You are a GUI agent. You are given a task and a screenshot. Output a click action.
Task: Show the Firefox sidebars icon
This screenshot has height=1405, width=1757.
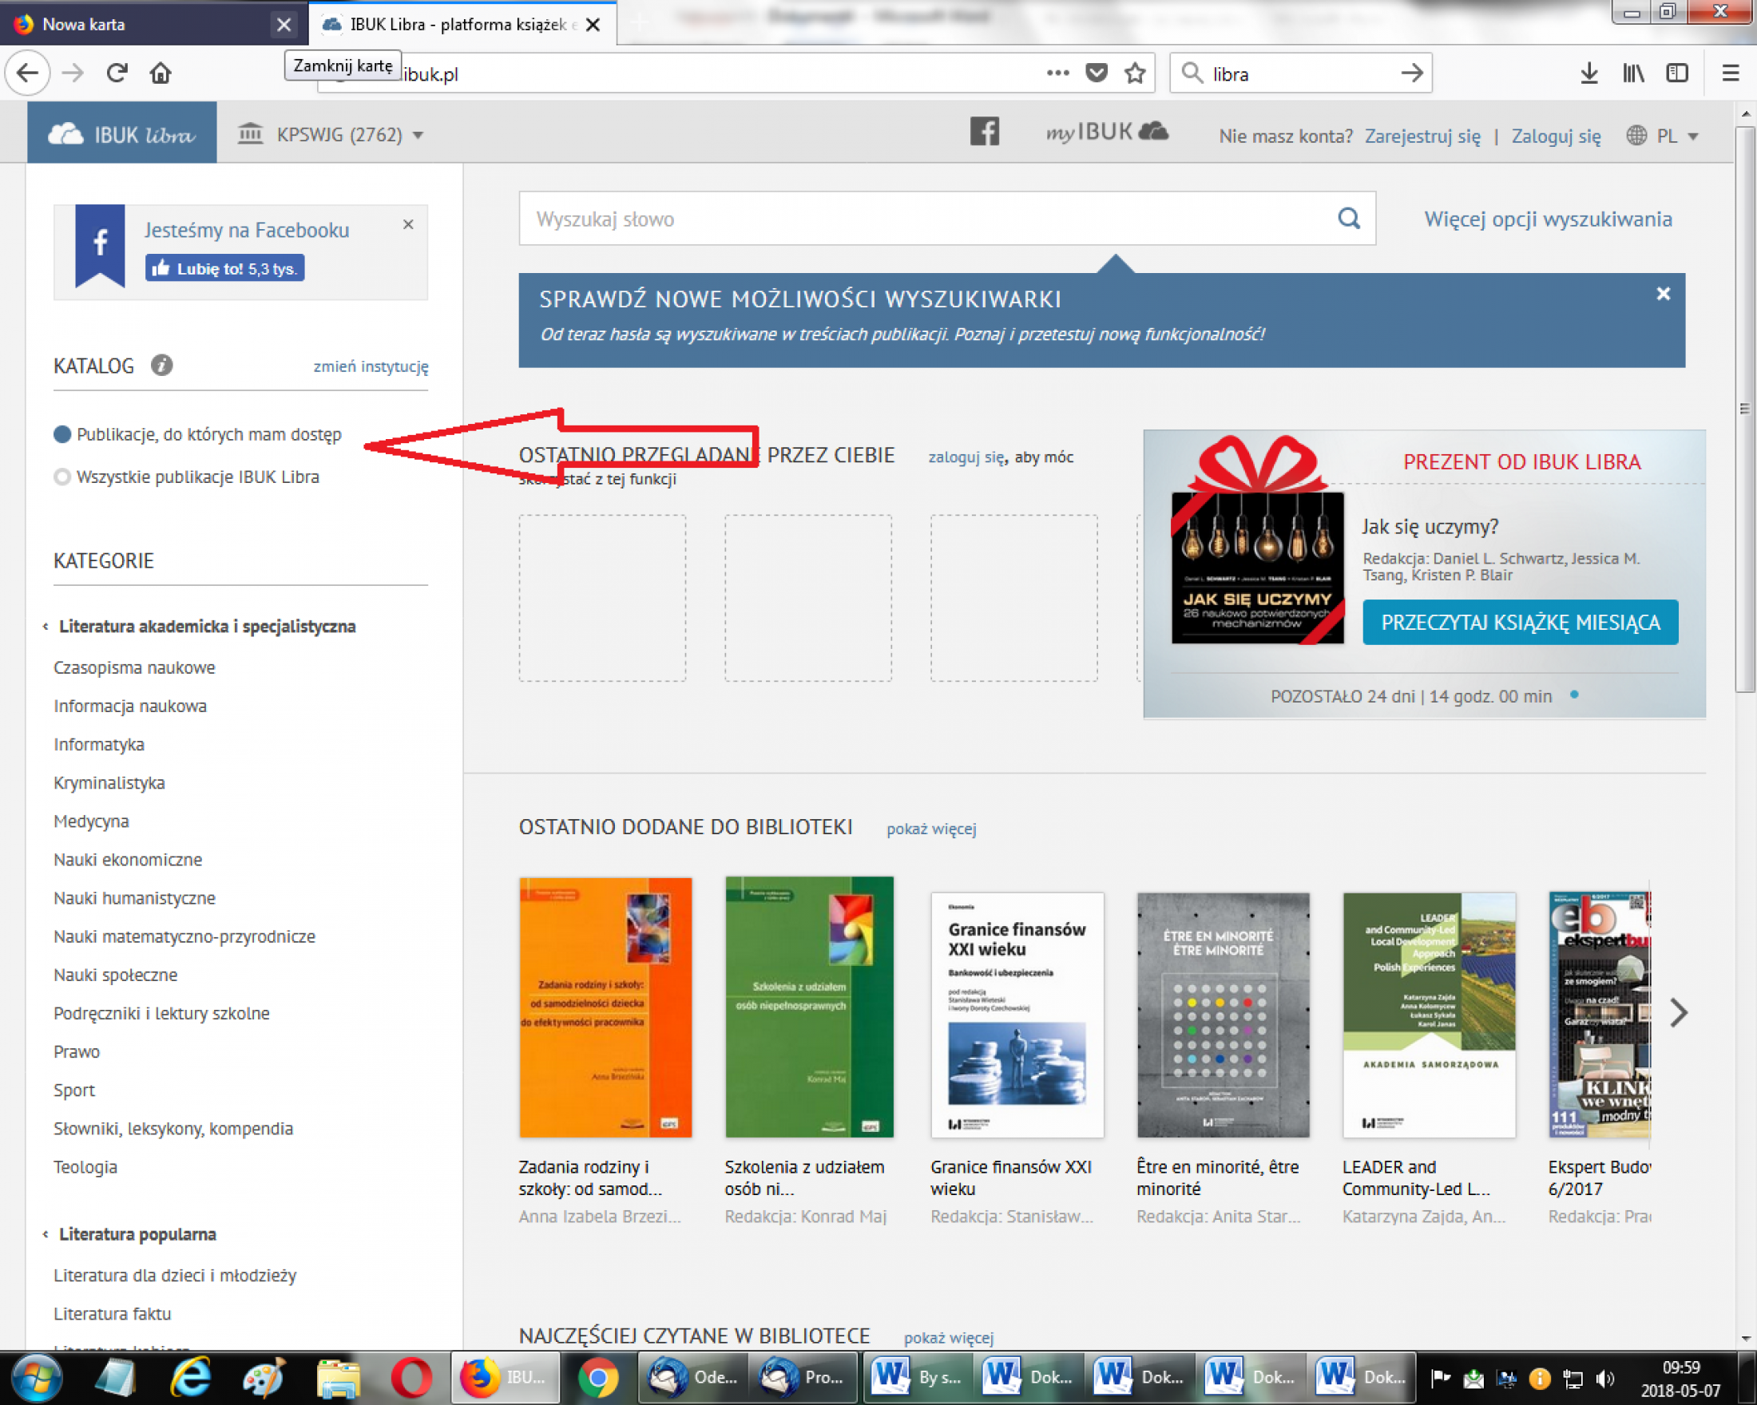coord(1677,73)
